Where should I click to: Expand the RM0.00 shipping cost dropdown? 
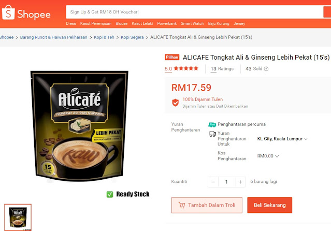pos(268,156)
